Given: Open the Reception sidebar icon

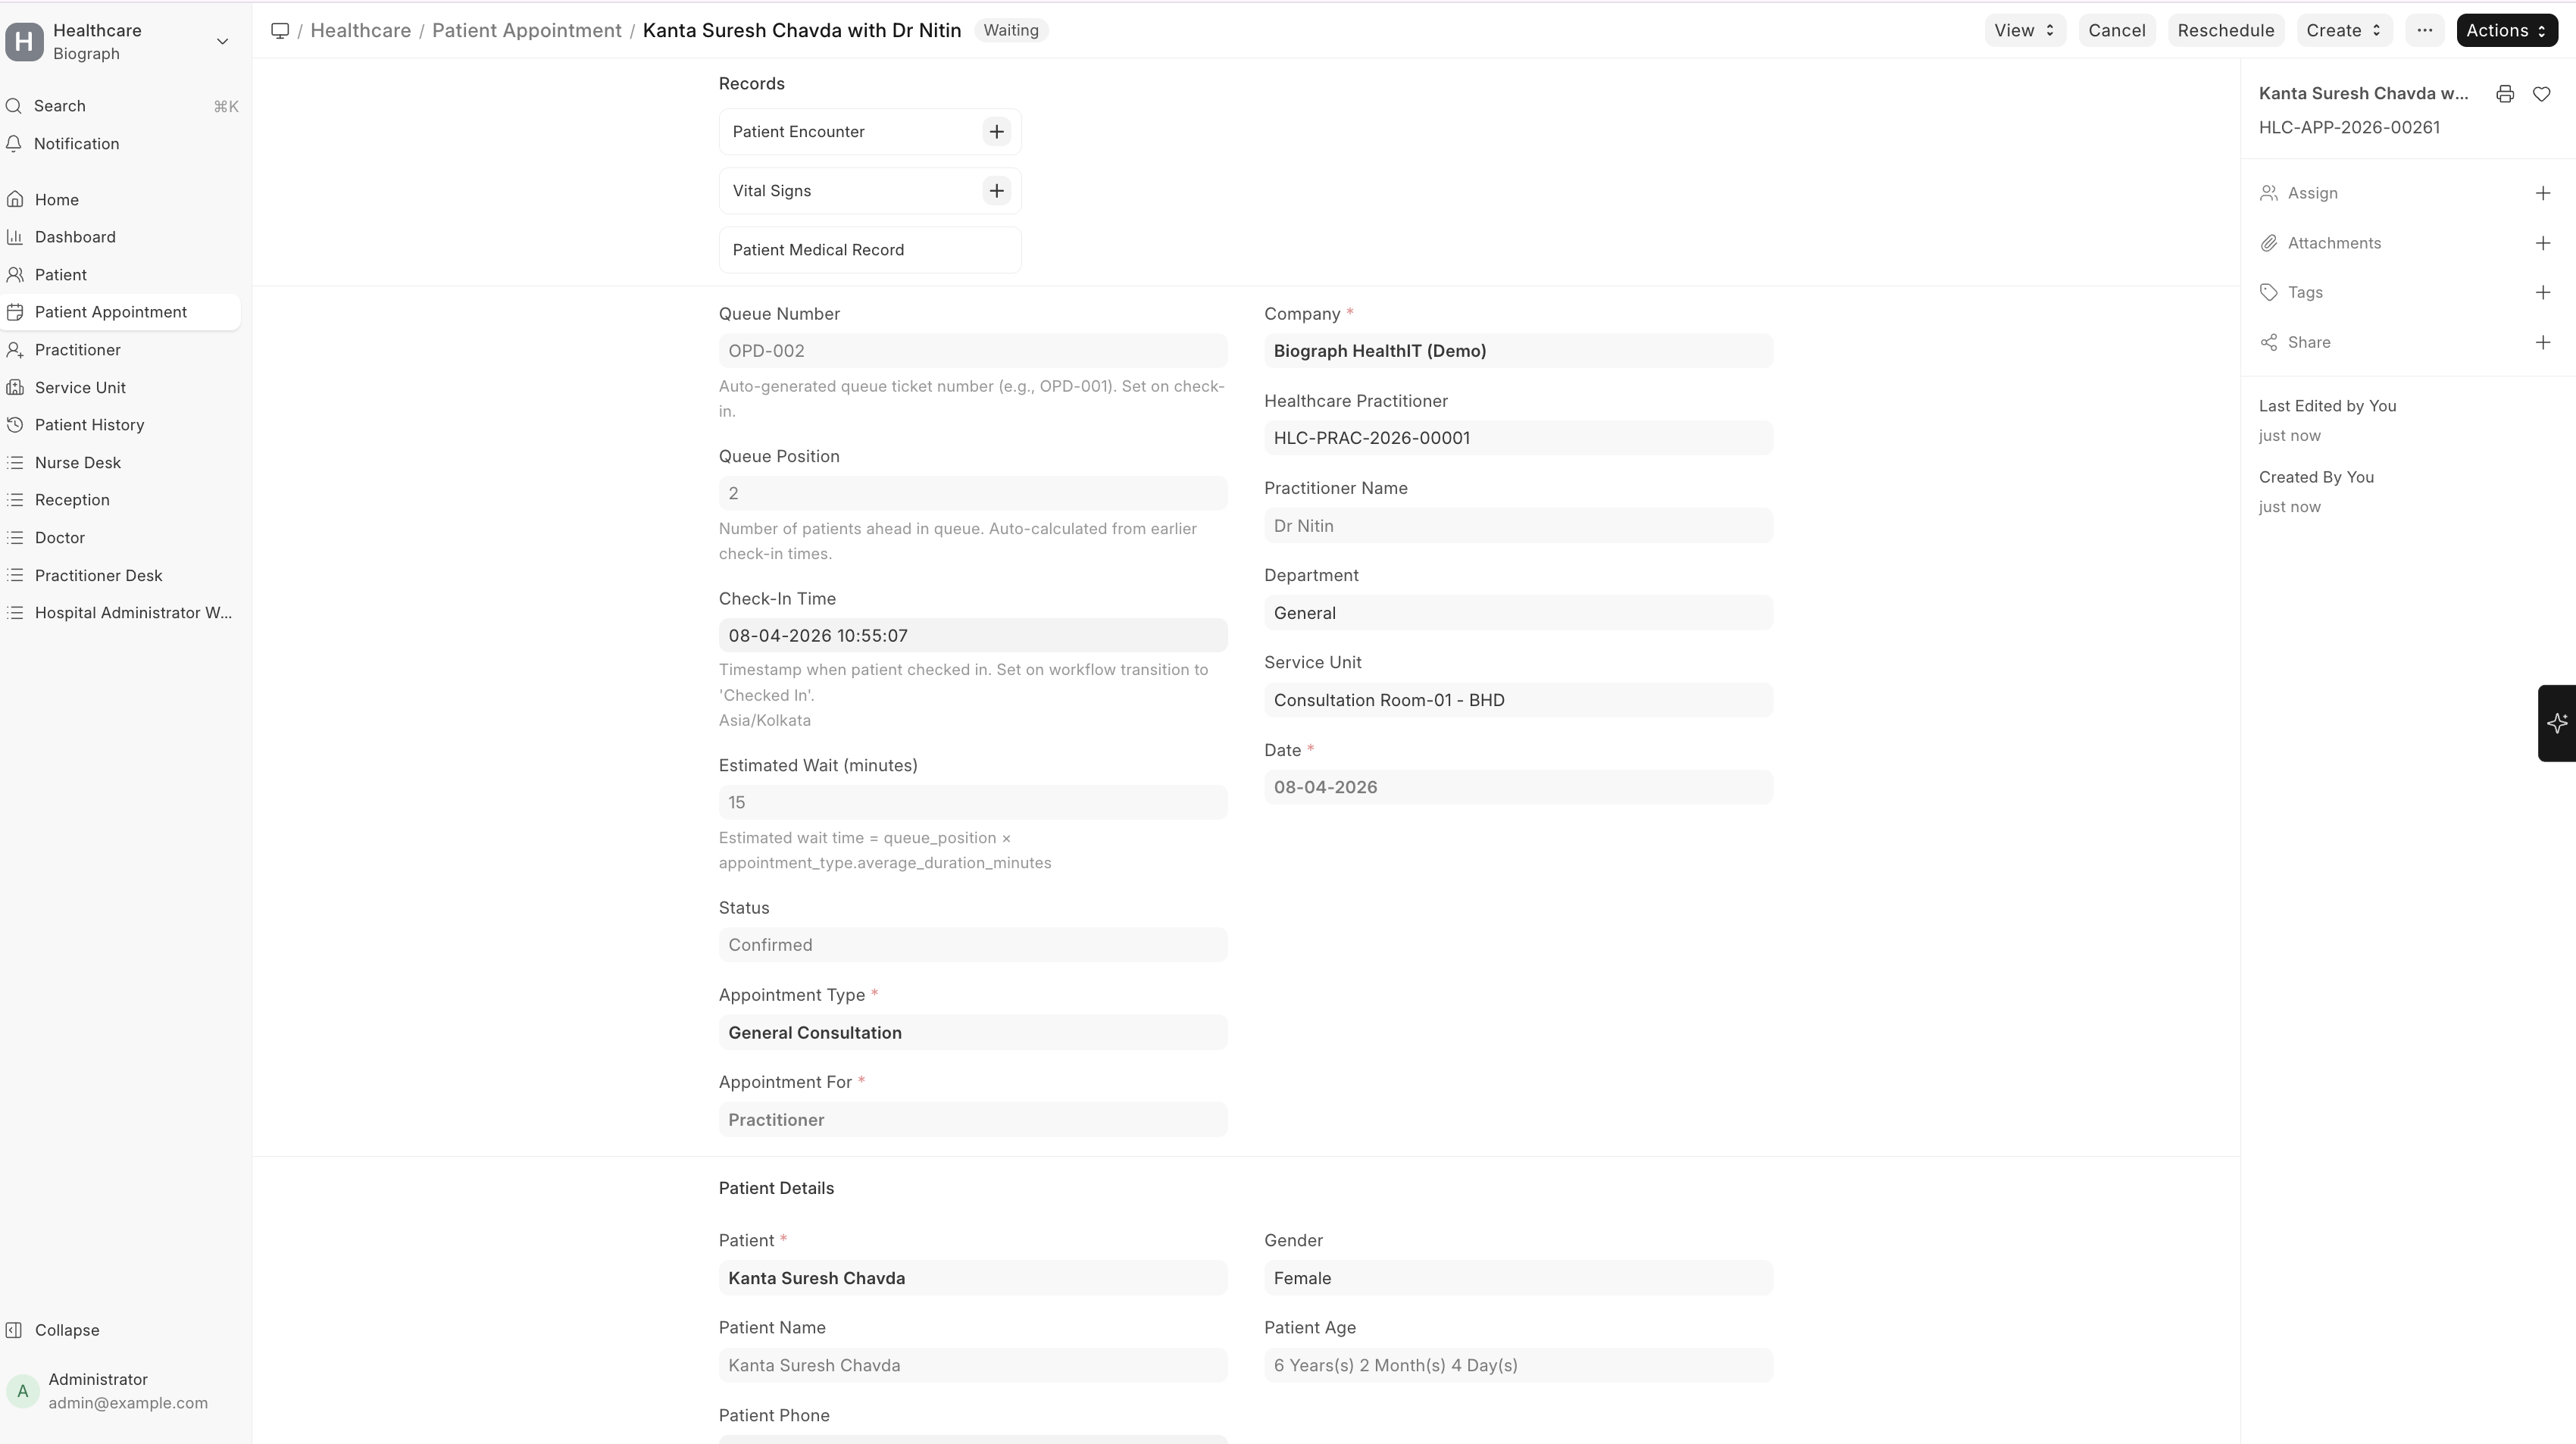Looking at the screenshot, I should click(x=14, y=499).
